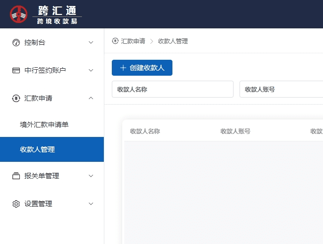This screenshot has width=323, height=244.
Task: Click the 汇款申请 yen icon in sidebar
Action: pyautogui.click(x=16, y=98)
